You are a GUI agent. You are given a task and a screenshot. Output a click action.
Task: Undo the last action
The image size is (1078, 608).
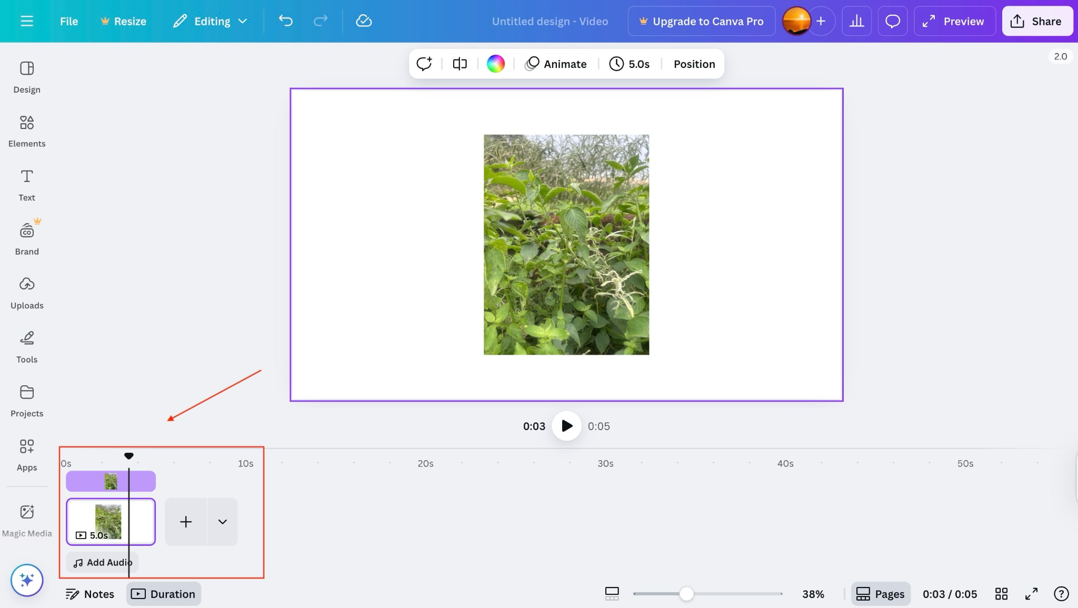click(x=286, y=21)
